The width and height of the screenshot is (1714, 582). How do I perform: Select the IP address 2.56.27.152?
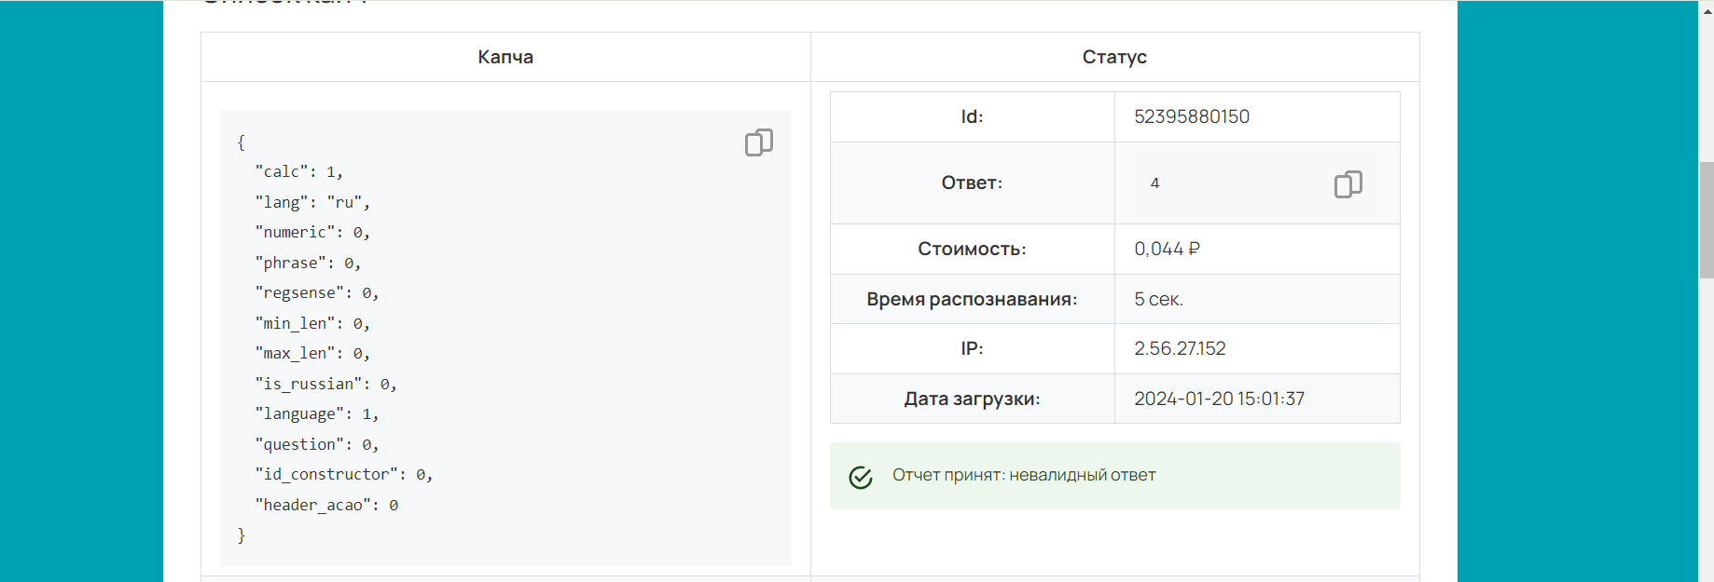(1180, 348)
